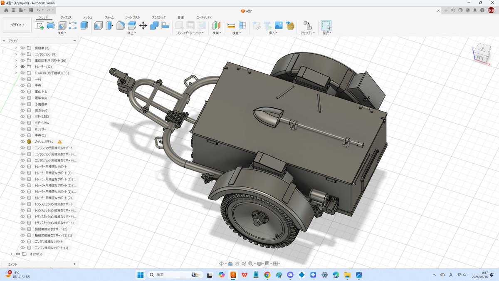Switch to the メッシュ tab
This screenshot has width=499, height=281.
(x=88, y=17)
